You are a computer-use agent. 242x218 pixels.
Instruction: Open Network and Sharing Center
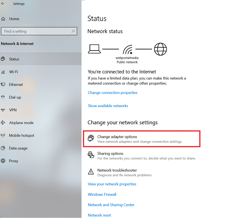click(x=111, y=205)
